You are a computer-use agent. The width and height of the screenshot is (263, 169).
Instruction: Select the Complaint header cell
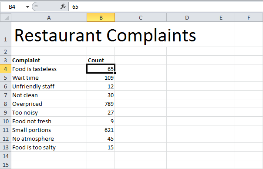click(49, 60)
